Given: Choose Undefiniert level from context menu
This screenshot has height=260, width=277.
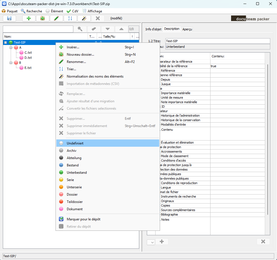Looking at the screenshot, I should click(75, 143).
